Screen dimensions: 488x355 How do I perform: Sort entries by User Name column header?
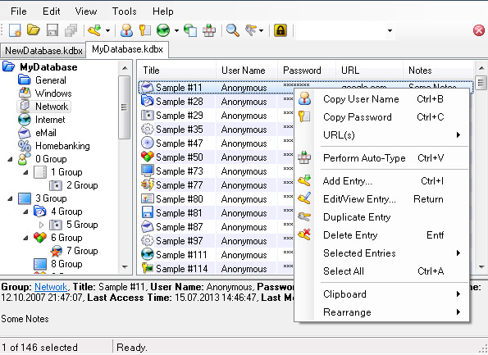(x=246, y=71)
